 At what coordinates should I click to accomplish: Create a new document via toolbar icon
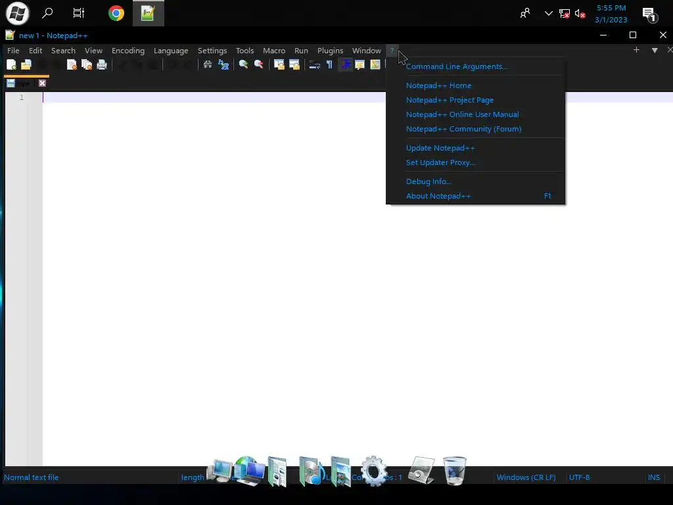click(12, 65)
